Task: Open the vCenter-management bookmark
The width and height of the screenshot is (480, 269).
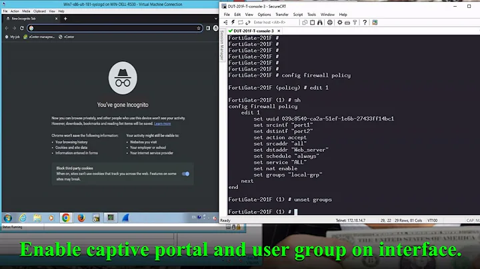Action: click(39, 37)
